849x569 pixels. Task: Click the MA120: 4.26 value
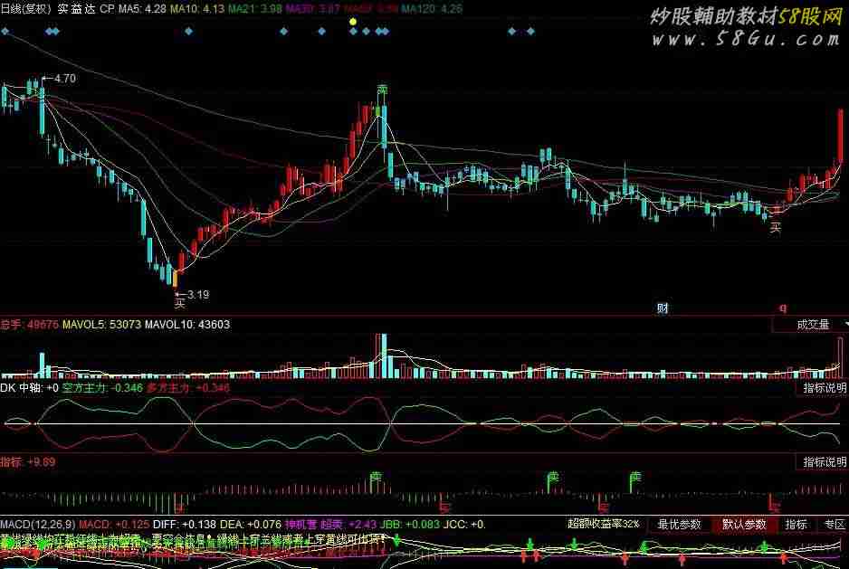tap(432, 9)
